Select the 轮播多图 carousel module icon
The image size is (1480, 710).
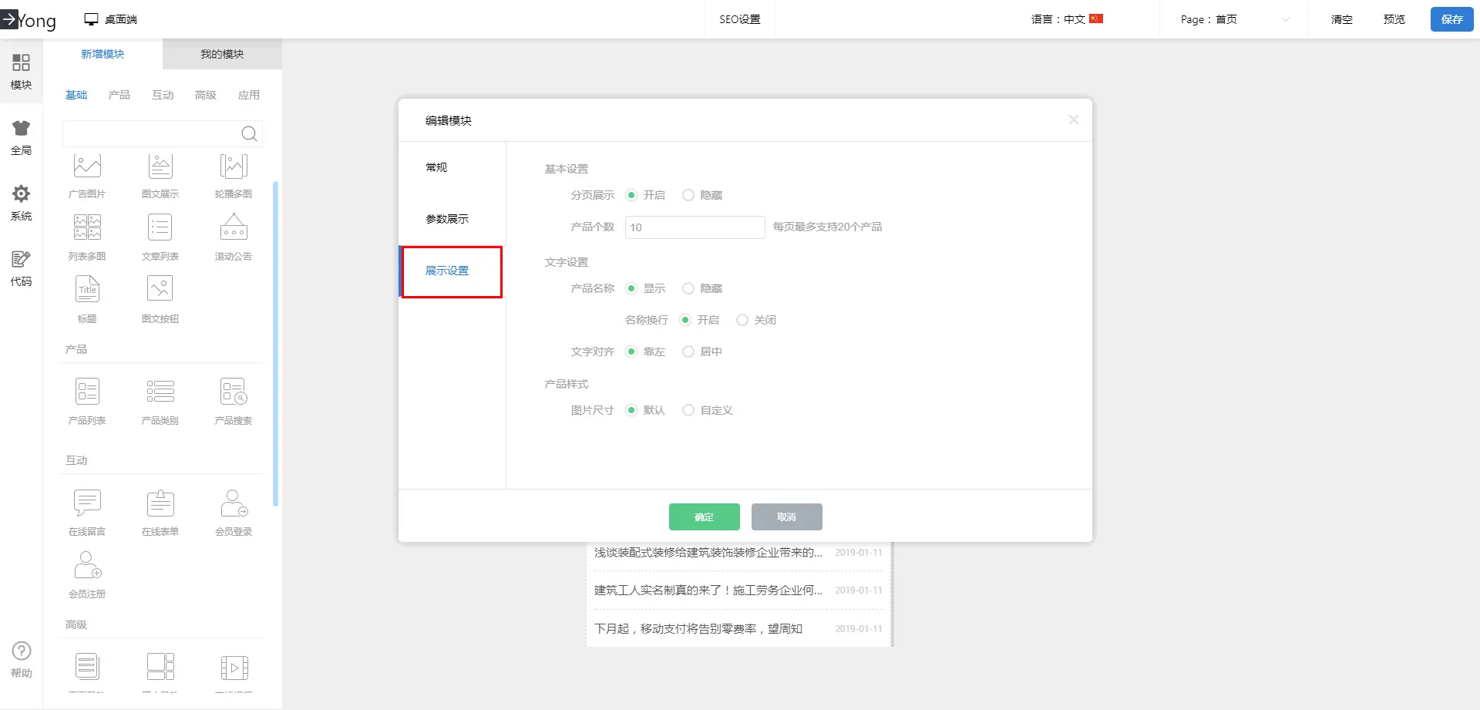coord(234,167)
